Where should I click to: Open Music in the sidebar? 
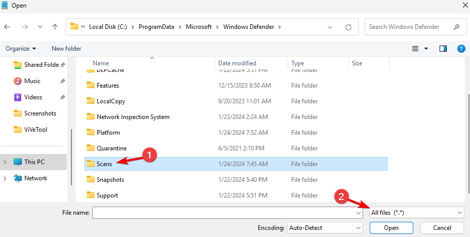[27, 81]
